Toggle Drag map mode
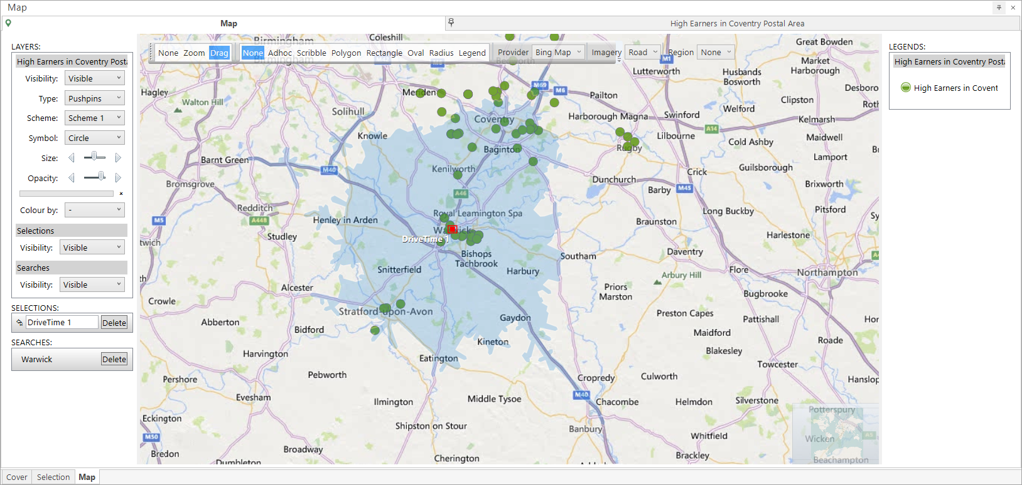Image resolution: width=1022 pixels, height=485 pixels. pyautogui.click(x=219, y=53)
